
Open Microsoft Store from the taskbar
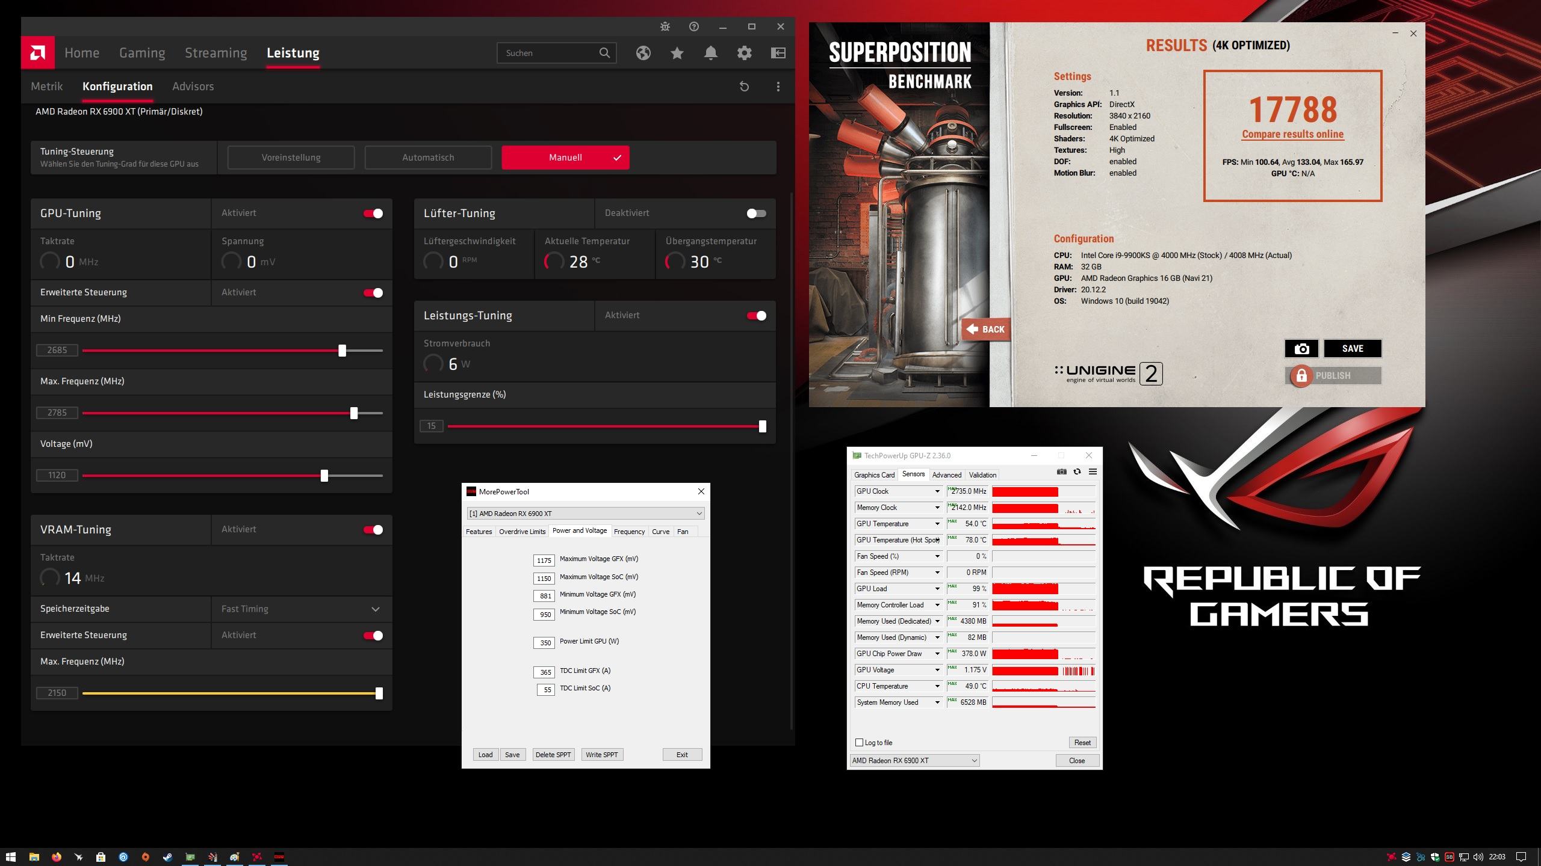pos(101,856)
